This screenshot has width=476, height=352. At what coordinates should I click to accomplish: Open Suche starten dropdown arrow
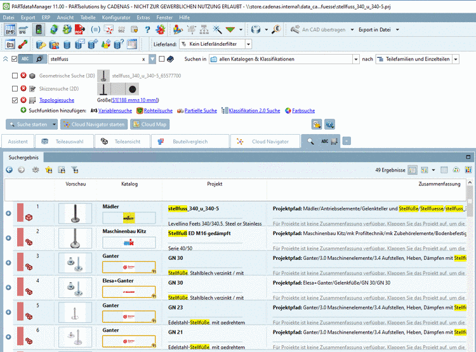pyautogui.click(x=54, y=125)
